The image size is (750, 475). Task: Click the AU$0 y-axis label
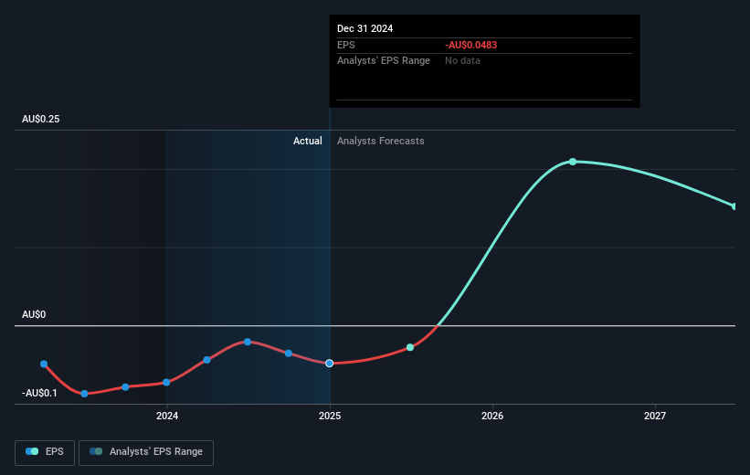(x=34, y=314)
